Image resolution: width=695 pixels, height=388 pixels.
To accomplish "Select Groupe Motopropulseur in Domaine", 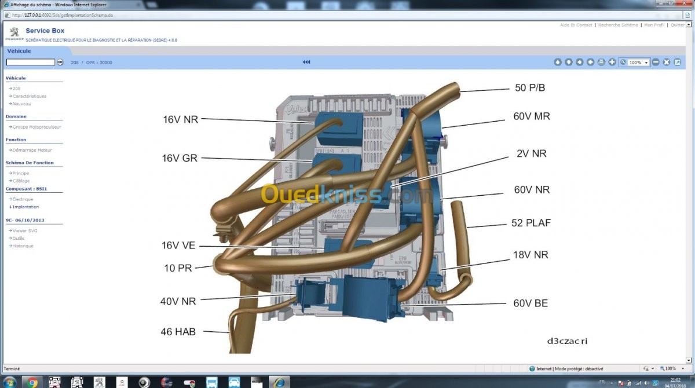I will (36, 127).
